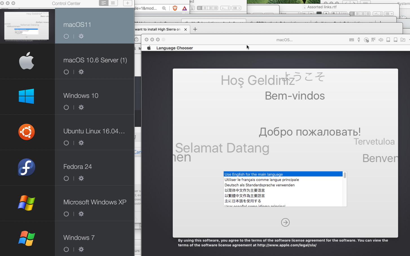
Task: Align text left in the TextEdit window behind the browser
Action: click(x=200, y=8)
